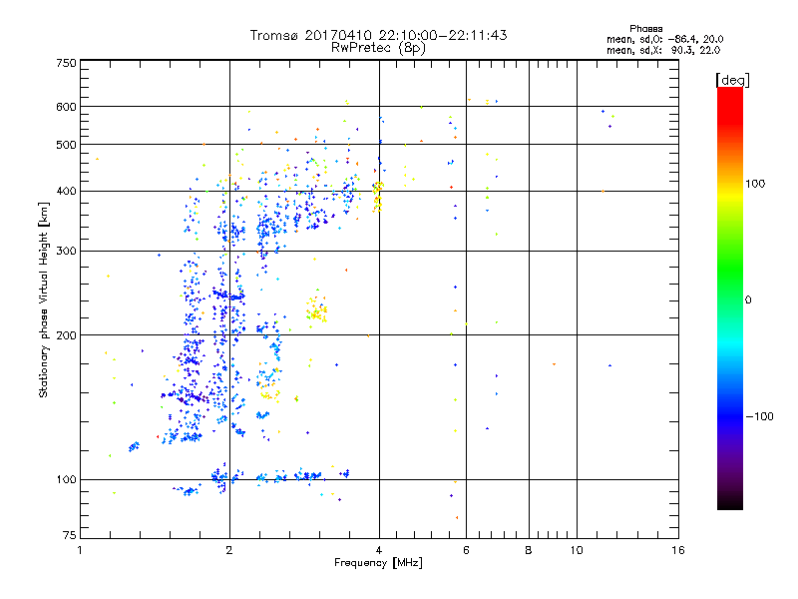
Task: Select the mean, sd,O: -86.4, 20.0 line
Action: 664,39
